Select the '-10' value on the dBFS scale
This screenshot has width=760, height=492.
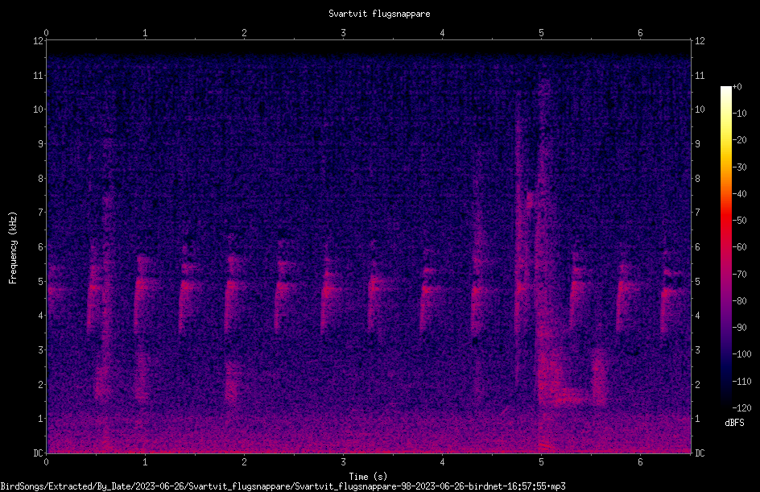click(x=740, y=114)
